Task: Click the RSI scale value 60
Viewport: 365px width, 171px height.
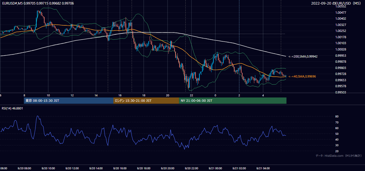Action: coord(337,128)
